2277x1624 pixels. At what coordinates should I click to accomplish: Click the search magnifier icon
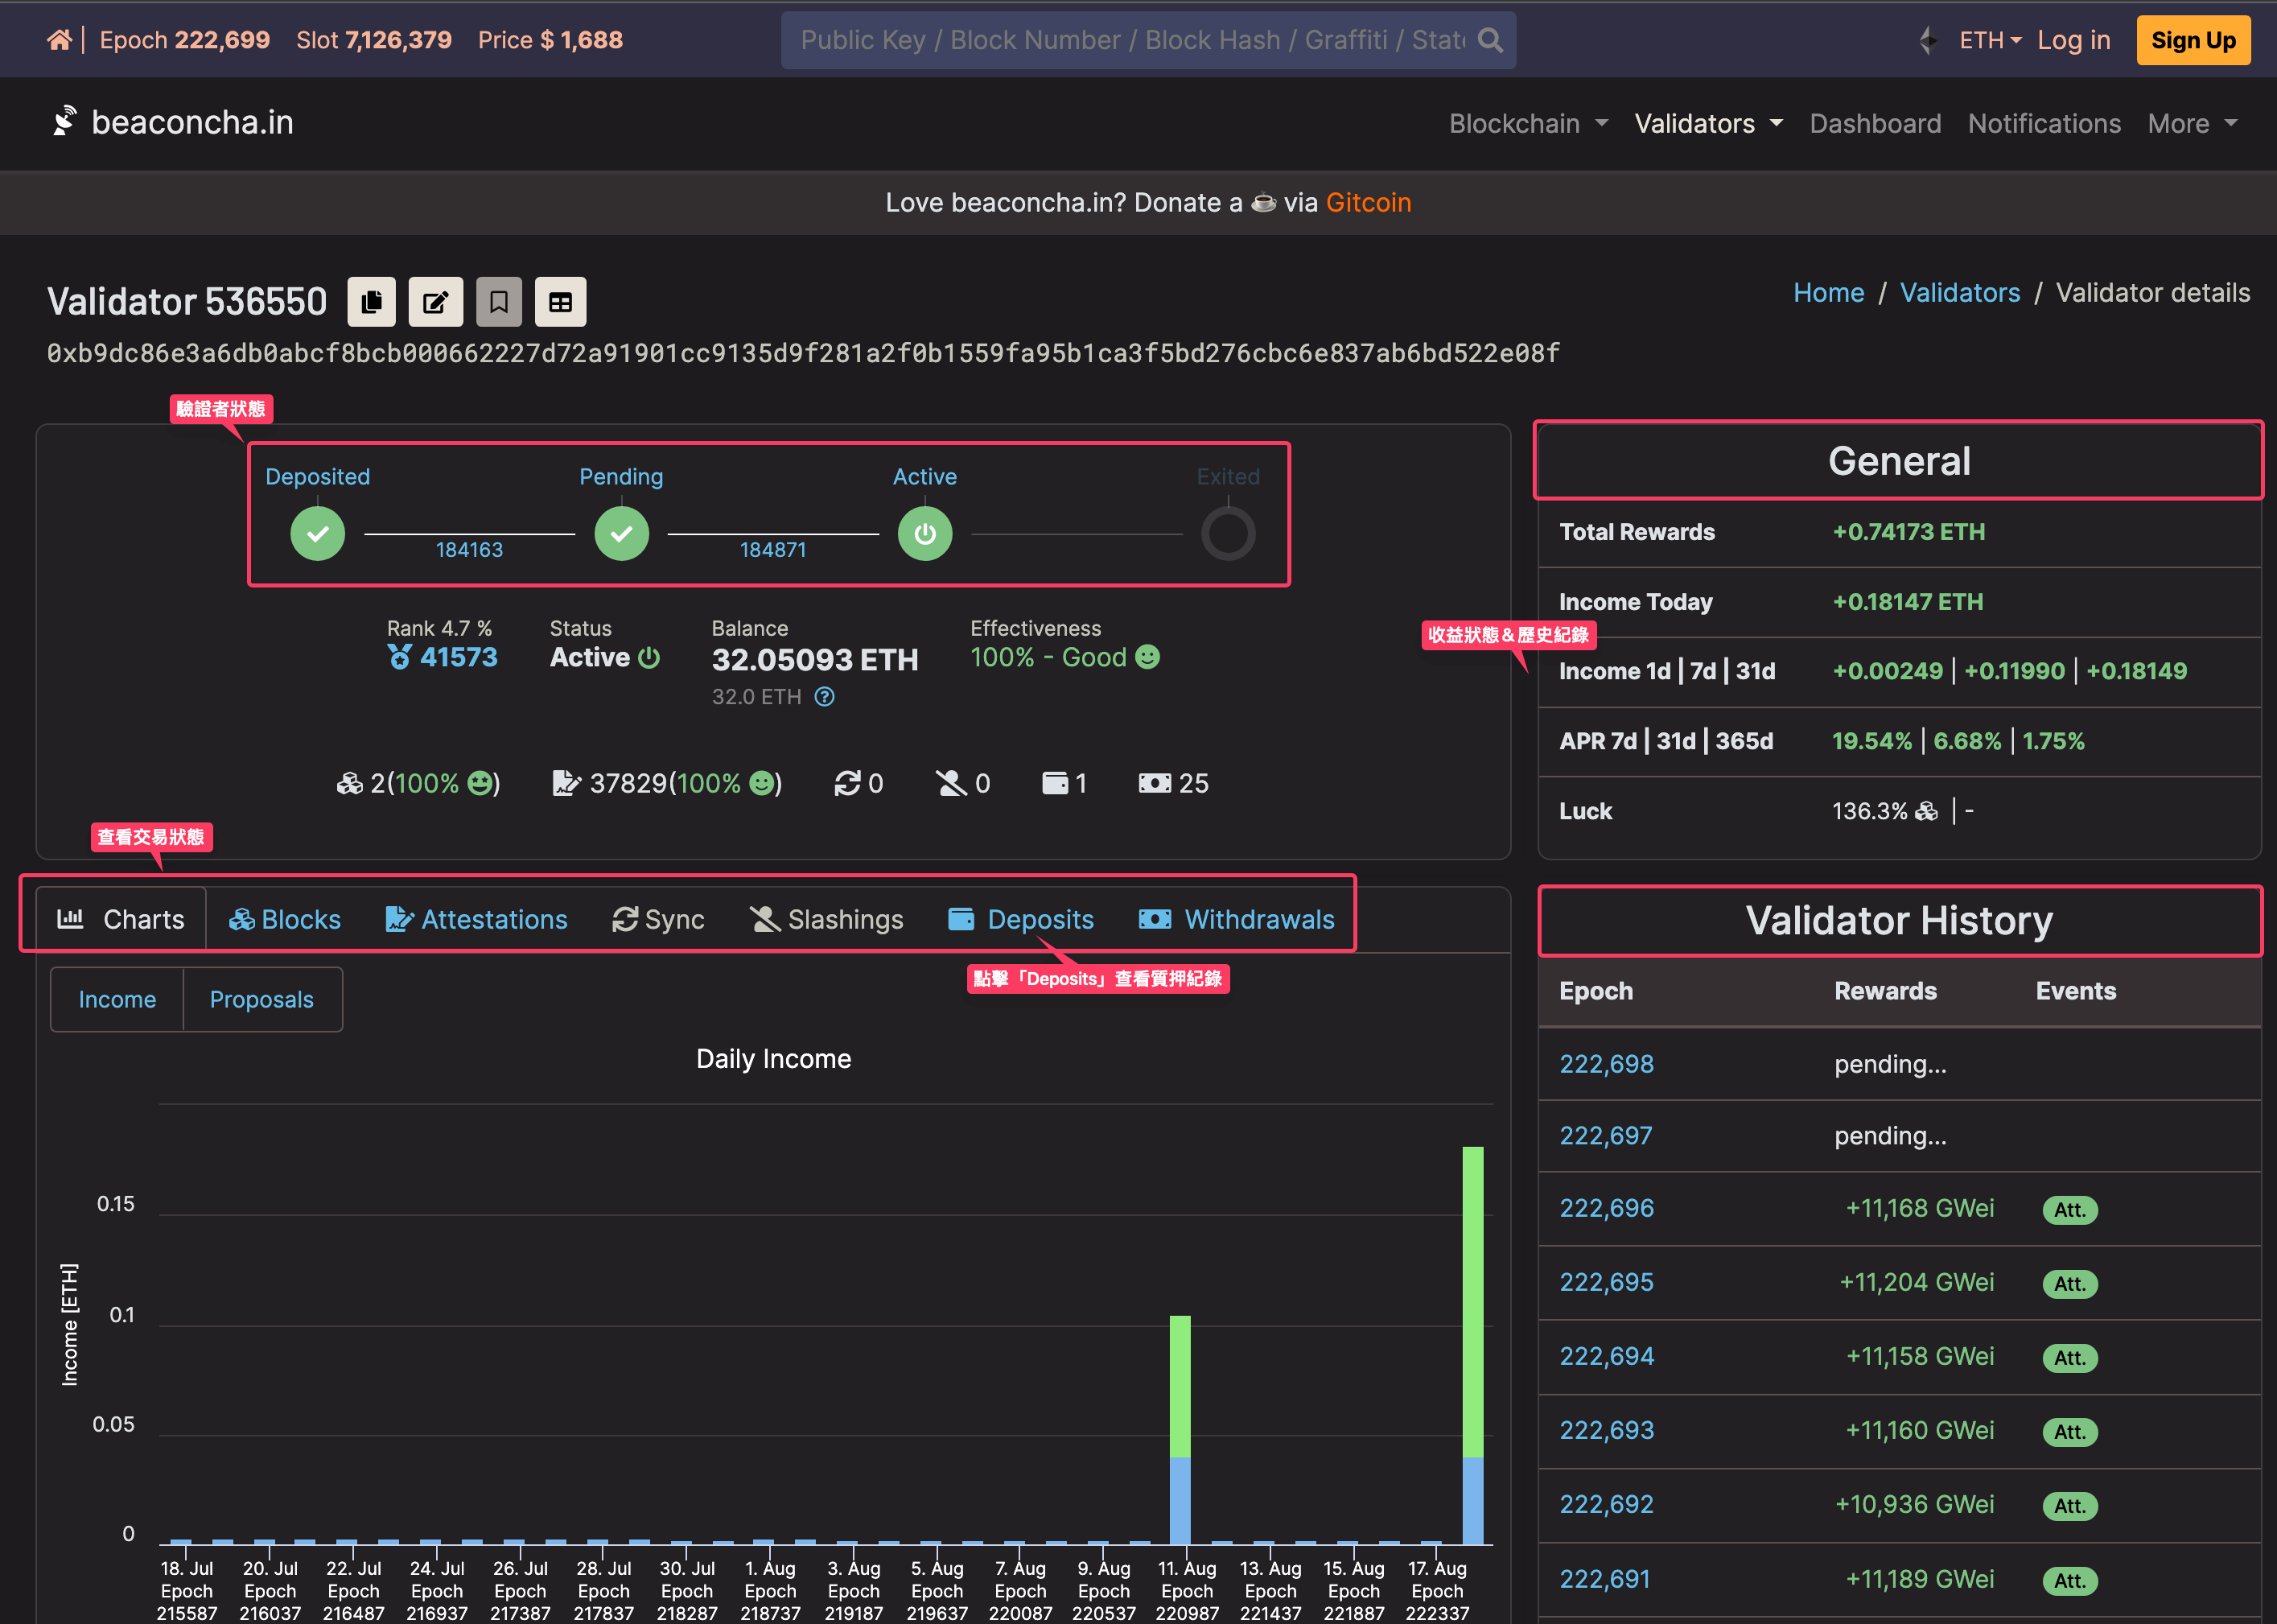(x=1490, y=40)
